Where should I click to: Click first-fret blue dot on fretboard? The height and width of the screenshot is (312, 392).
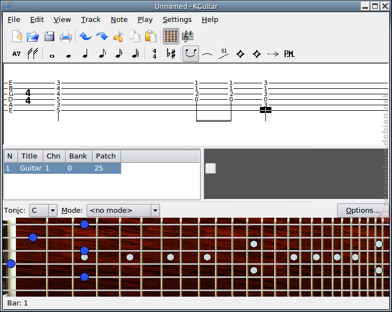point(33,237)
